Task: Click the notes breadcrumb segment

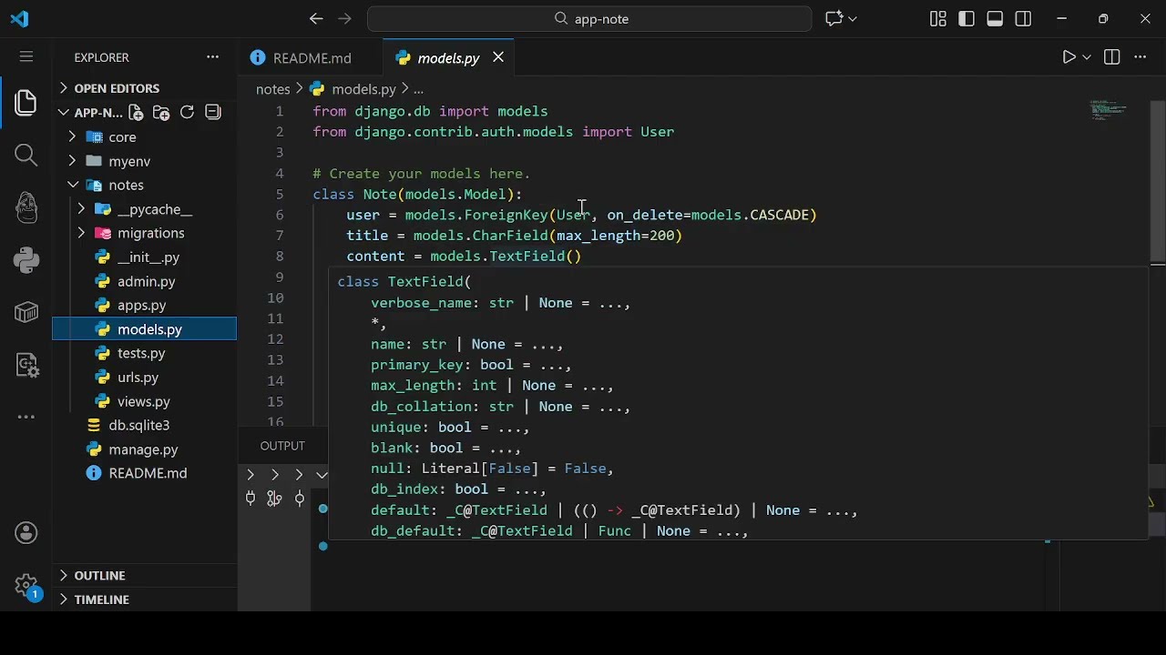Action: tap(272, 89)
